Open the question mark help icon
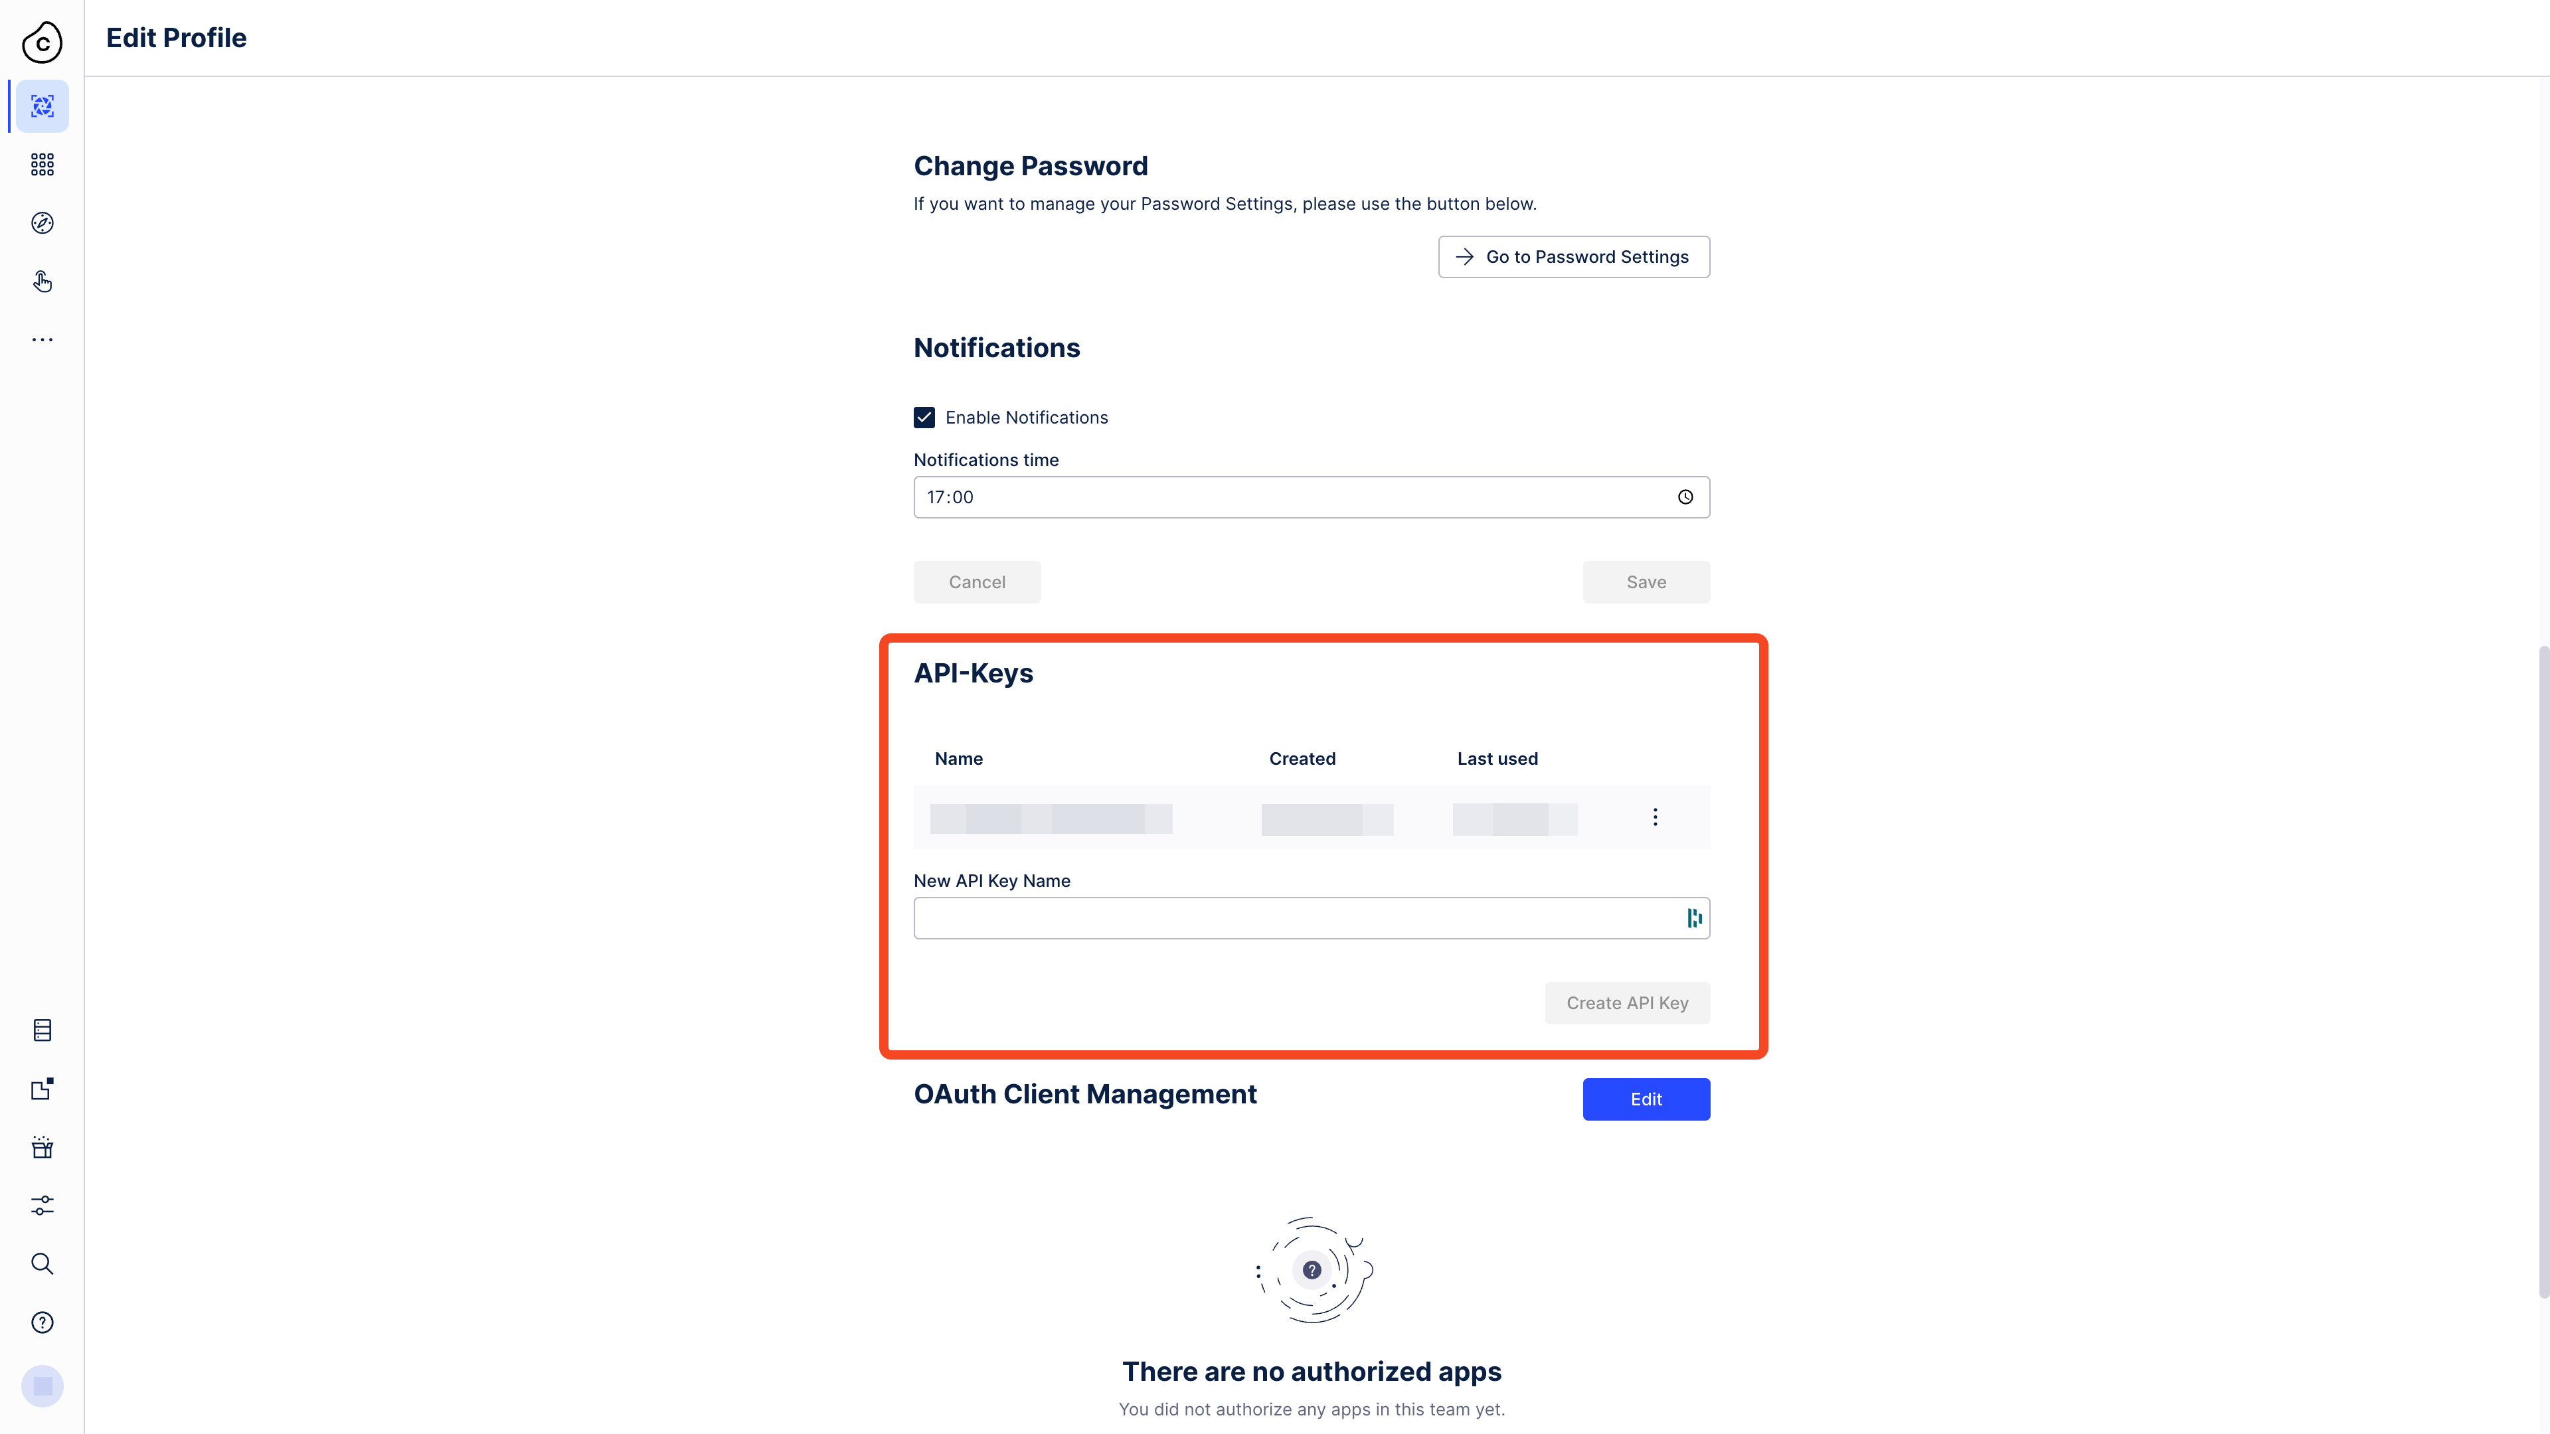 [x=42, y=1322]
